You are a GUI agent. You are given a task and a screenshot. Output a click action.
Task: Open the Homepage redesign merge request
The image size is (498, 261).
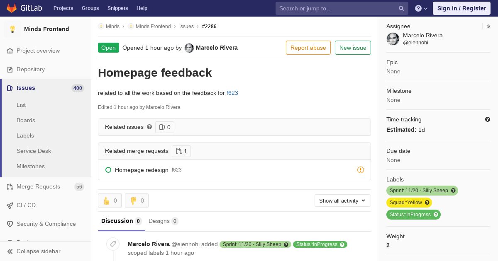tap(142, 170)
